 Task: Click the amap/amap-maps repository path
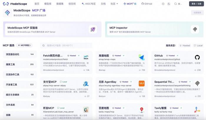click(x=107, y=59)
